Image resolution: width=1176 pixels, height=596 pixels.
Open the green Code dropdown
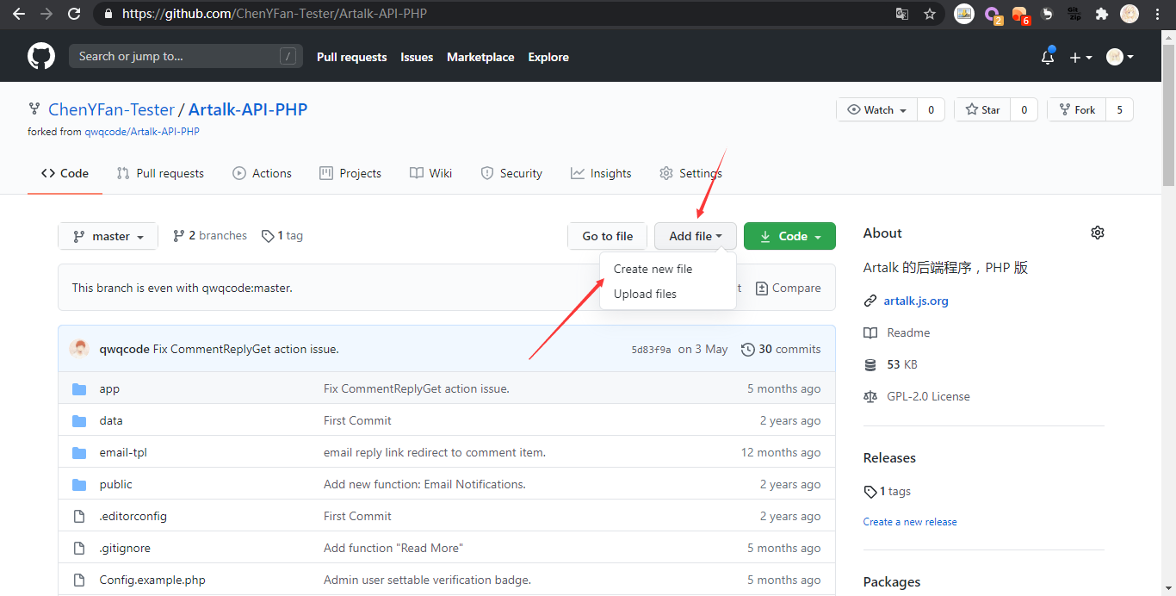coord(789,236)
